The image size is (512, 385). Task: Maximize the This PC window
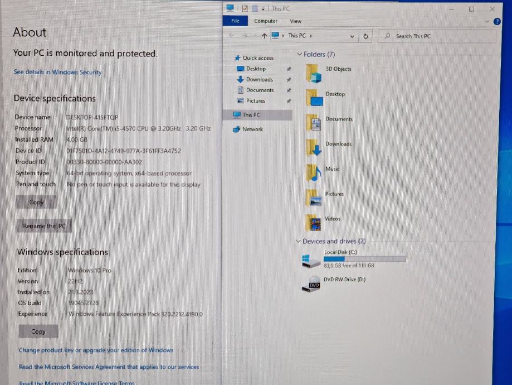471,9
